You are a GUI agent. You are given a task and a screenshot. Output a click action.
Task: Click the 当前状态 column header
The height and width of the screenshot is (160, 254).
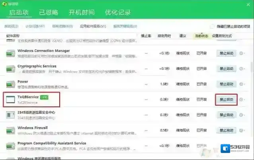(x=201, y=36)
